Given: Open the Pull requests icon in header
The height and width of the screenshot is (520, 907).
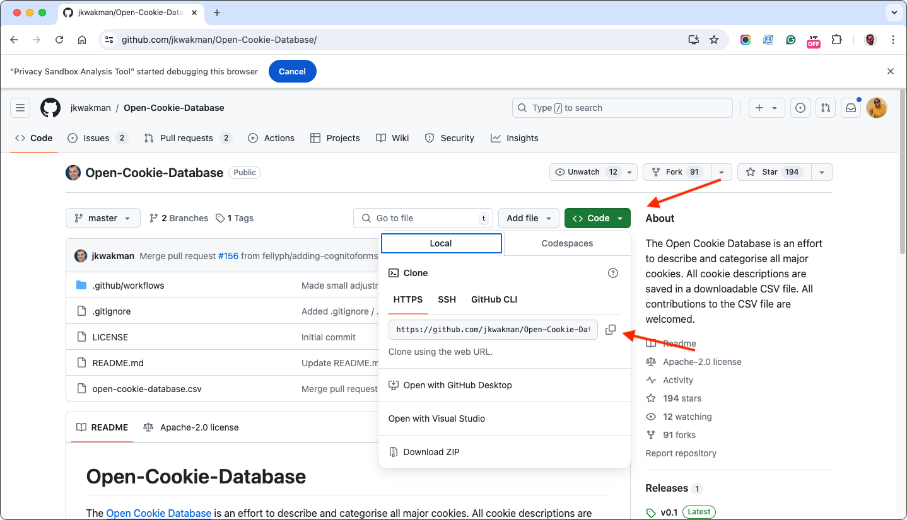Looking at the screenshot, I should click(826, 108).
